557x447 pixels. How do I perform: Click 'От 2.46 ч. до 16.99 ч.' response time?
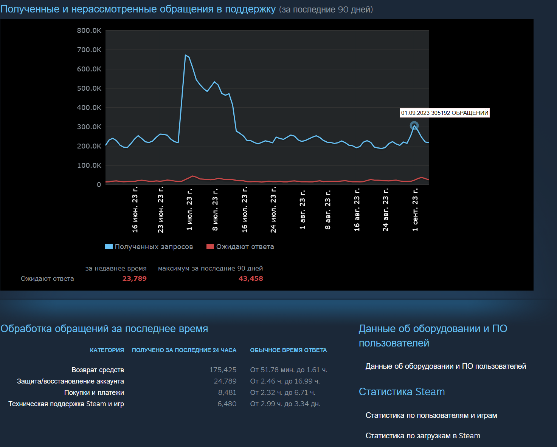pyautogui.click(x=285, y=381)
